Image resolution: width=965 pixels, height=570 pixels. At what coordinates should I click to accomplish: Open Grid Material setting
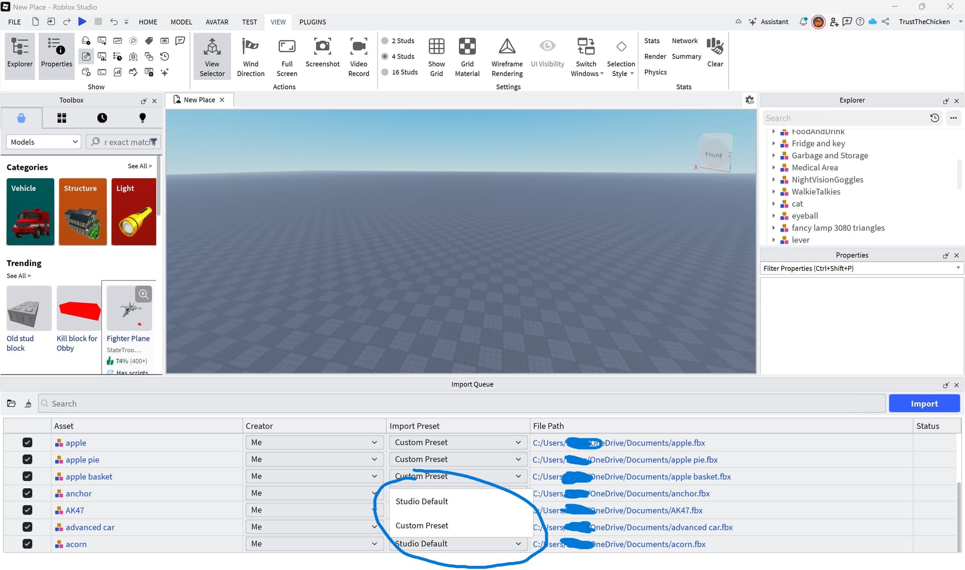point(467,56)
